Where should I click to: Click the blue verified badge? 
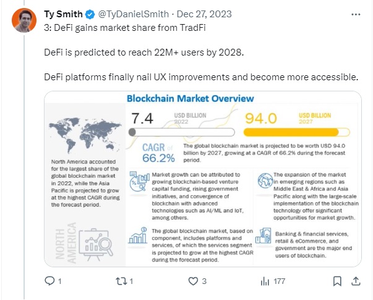tap(90, 14)
